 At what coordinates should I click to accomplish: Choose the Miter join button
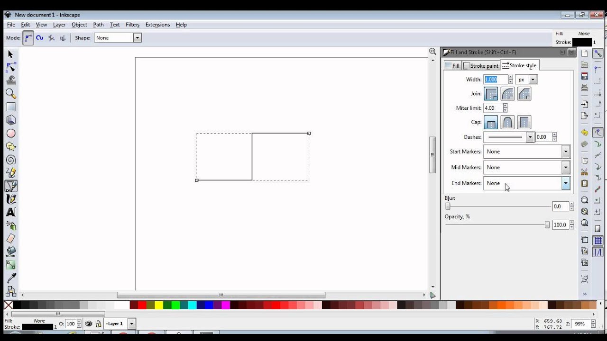pos(491,94)
